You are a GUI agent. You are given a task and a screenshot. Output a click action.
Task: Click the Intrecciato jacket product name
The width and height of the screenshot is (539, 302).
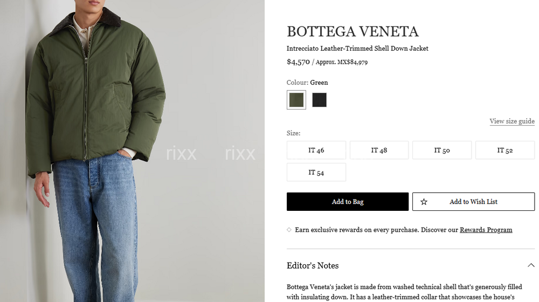[357, 49]
